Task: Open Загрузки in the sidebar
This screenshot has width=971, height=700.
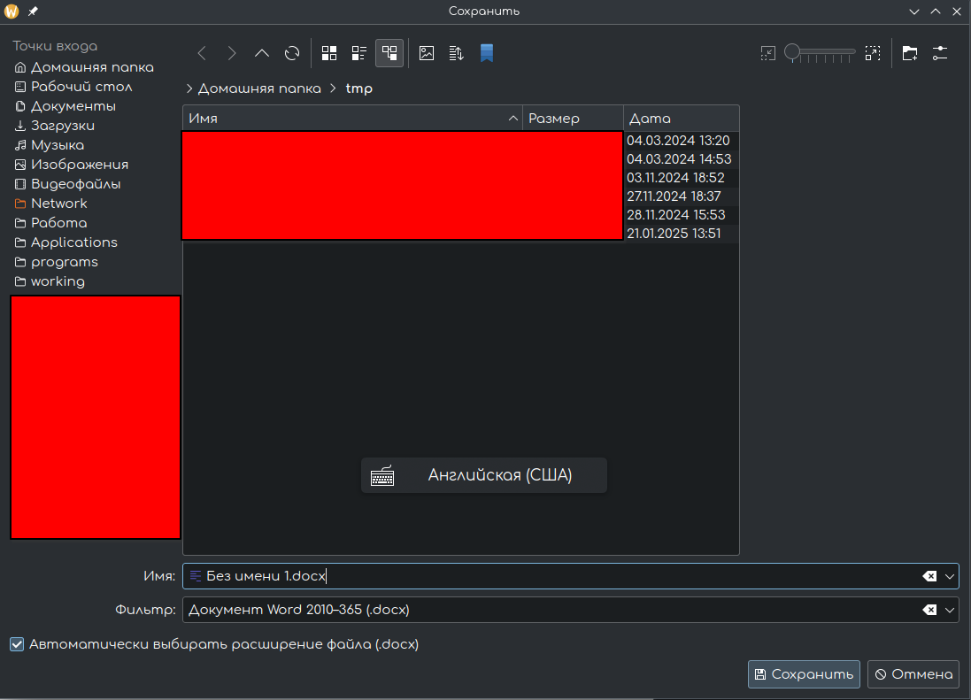Action: click(55, 126)
